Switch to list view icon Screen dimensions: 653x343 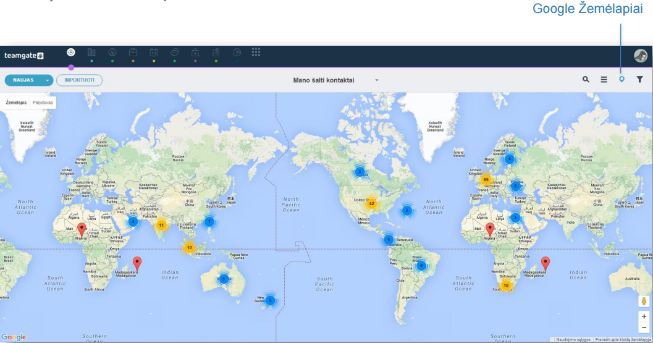(604, 79)
